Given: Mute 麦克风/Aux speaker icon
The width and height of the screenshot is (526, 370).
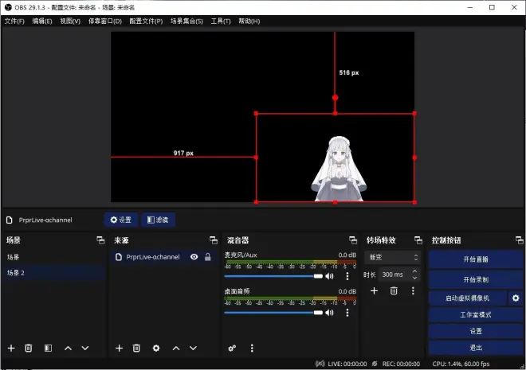Looking at the screenshot, I should [x=329, y=276].
